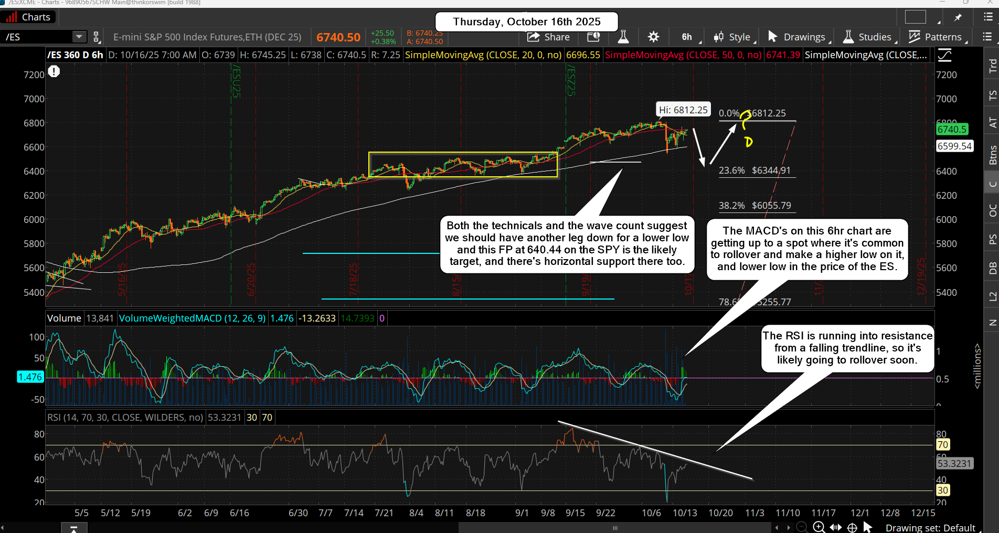This screenshot has width=999, height=533.
Task: Click the symbol link clipboard icon
Action: point(97,37)
